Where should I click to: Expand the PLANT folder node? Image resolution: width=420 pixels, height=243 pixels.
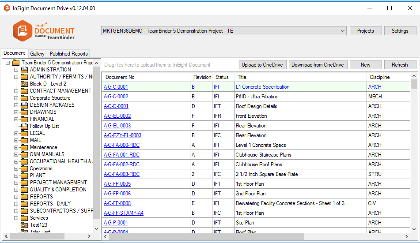(x=16, y=176)
